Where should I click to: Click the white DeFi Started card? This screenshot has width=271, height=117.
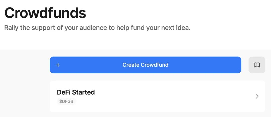[157, 96]
